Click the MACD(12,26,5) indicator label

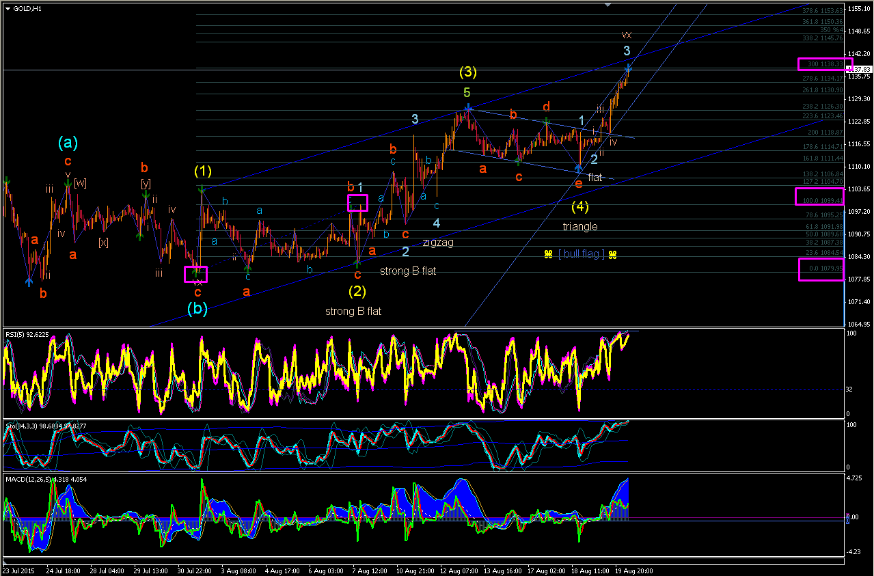[46, 479]
